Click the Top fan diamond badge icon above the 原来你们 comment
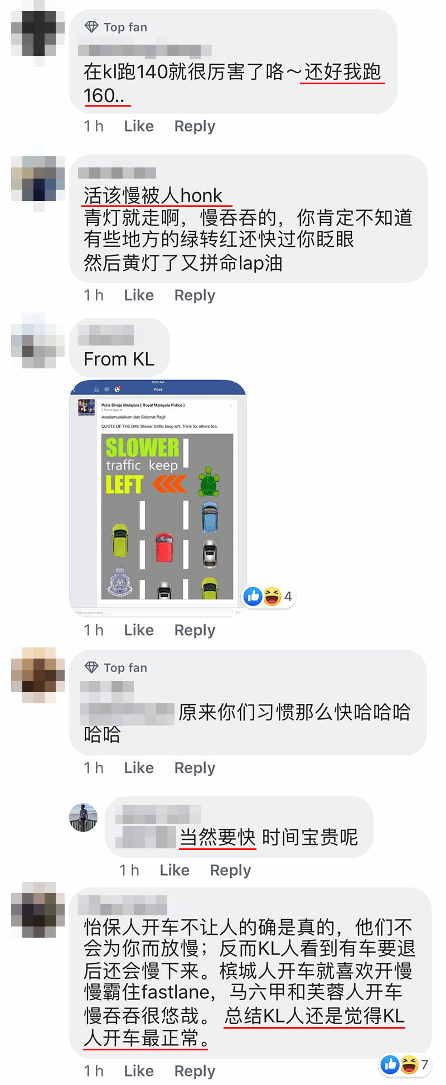This screenshot has width=446, height=1085. coord(91,667)
